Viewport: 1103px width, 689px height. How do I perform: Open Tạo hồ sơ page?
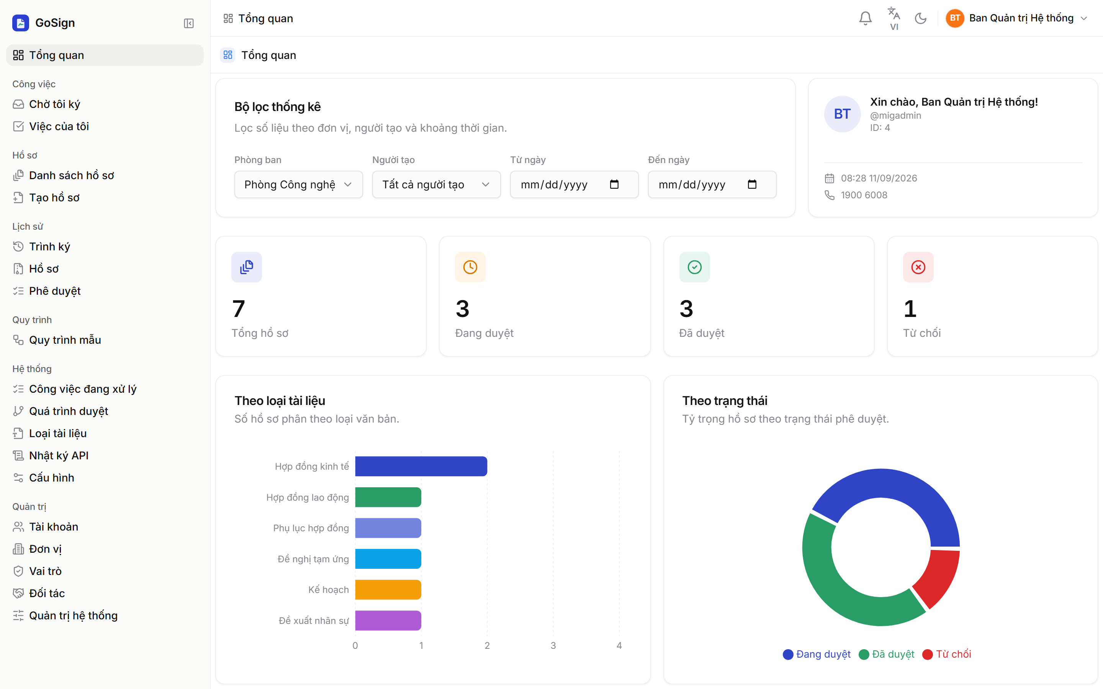click(105, 197)
